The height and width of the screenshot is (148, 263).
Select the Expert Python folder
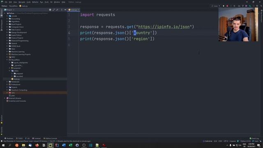click(x=16, y=35)
